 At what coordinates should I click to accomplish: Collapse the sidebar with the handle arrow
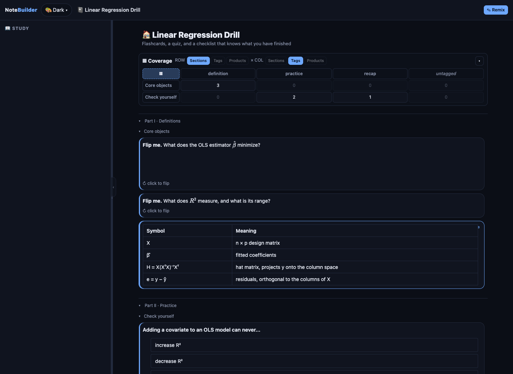tap(113, 187)
